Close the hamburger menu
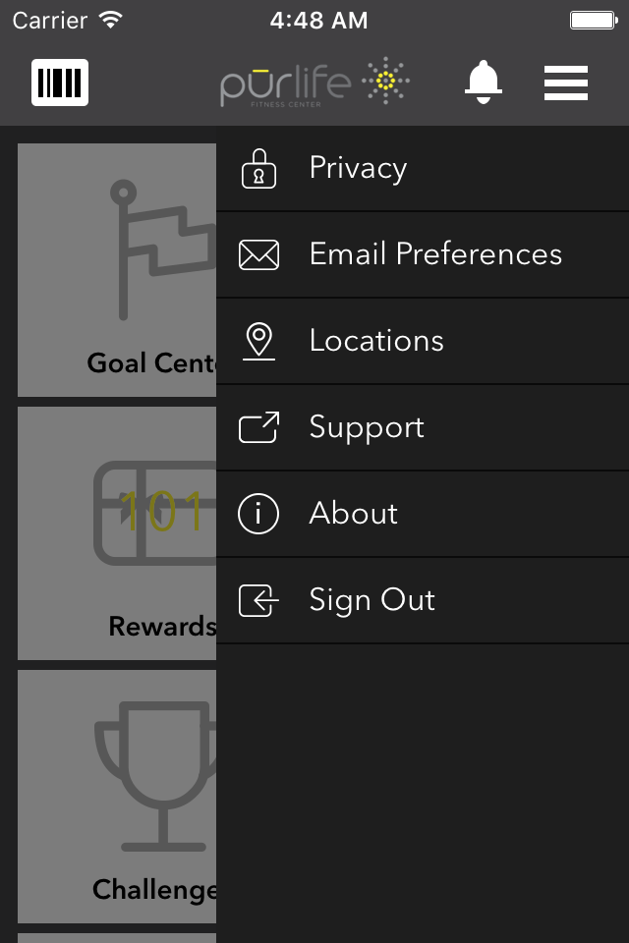 (x=566, y=83)
